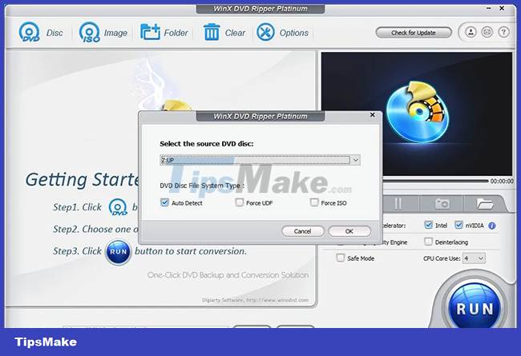The image size is (521, 356).
Task: Click the preview playback progress bar
Action: [435, 181]
